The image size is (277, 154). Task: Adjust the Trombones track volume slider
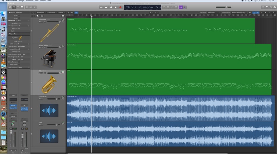pos(54,22)
